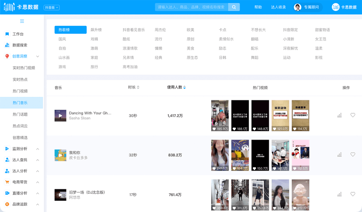Collapse the sidebar with hamburger icon
This screenshot has height=212, width=362.
[22, 21]
